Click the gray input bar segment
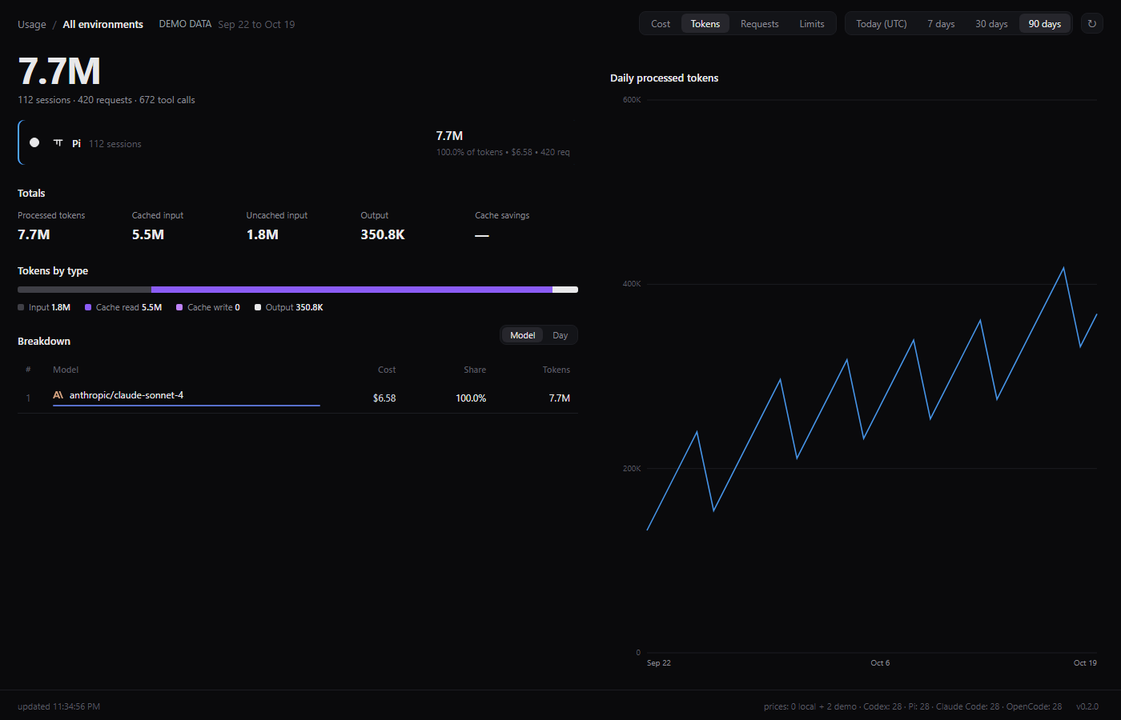Image resolution: width=1121 pixels, height=720 pixels. tap(84, 290)
